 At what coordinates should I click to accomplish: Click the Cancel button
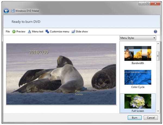(x=151, y=118)
